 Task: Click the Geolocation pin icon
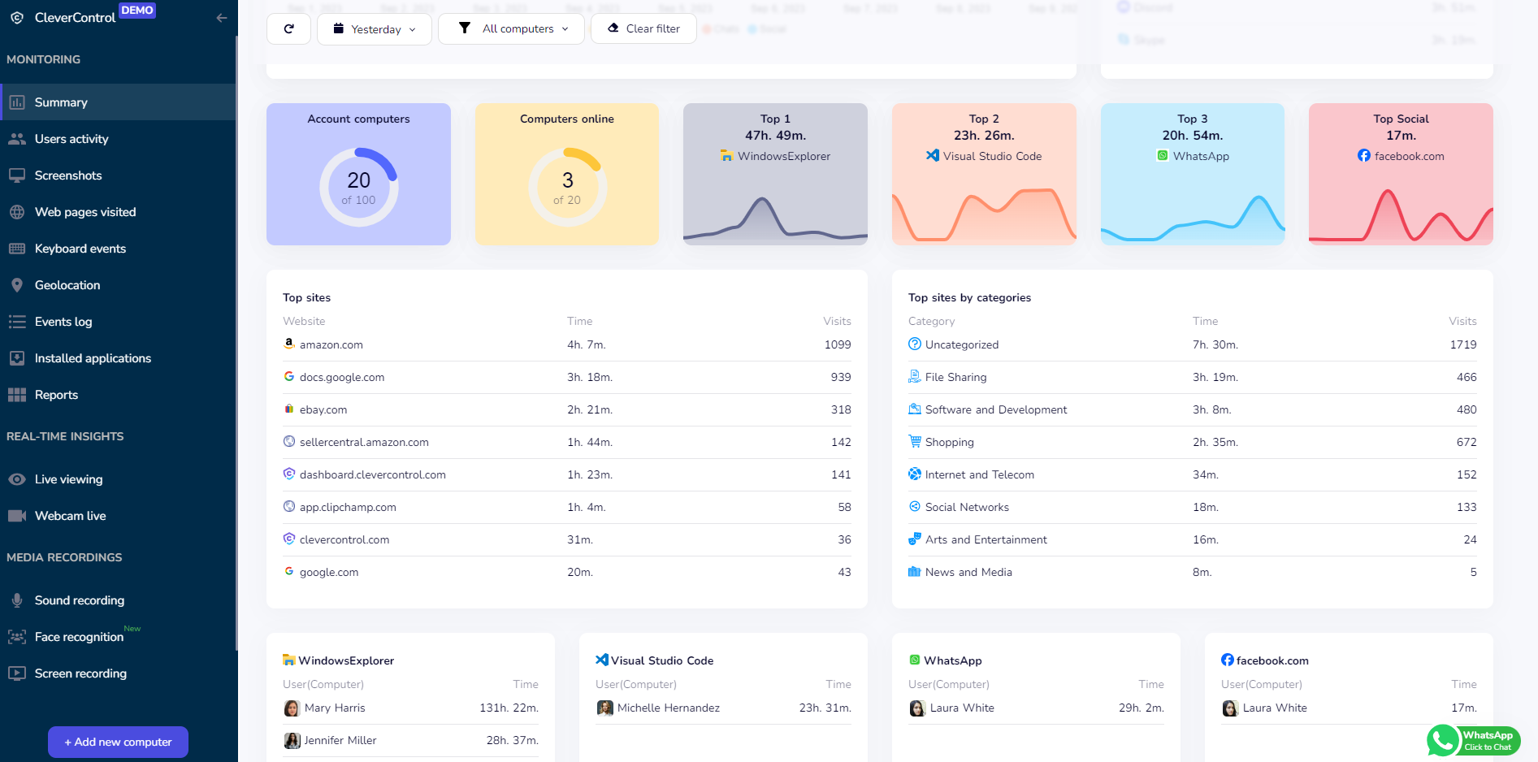(x=17, y=285)
